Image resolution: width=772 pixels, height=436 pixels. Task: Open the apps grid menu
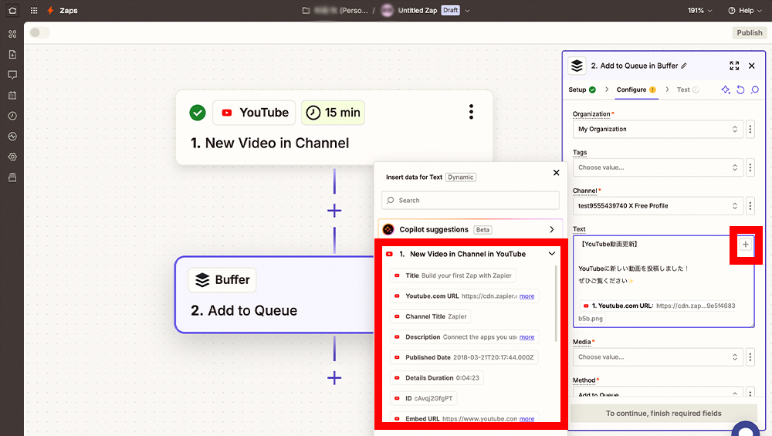click(34, 10)
